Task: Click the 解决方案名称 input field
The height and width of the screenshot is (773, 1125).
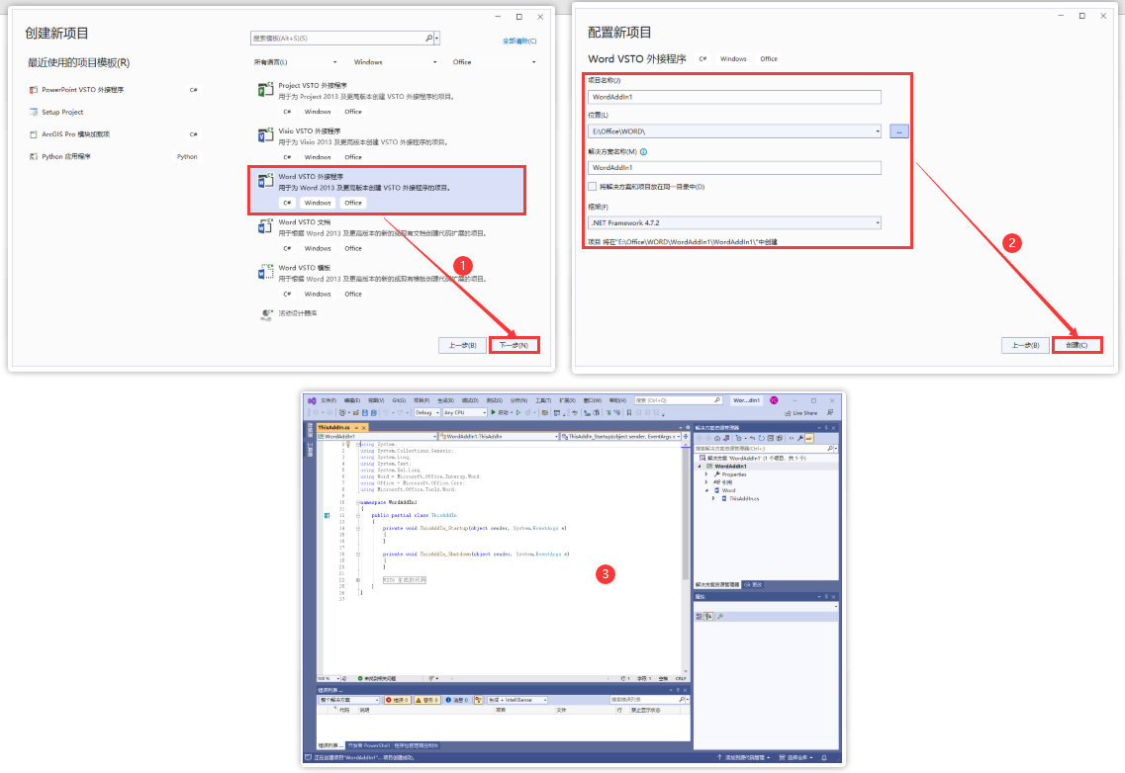Action: pos(734,168)
